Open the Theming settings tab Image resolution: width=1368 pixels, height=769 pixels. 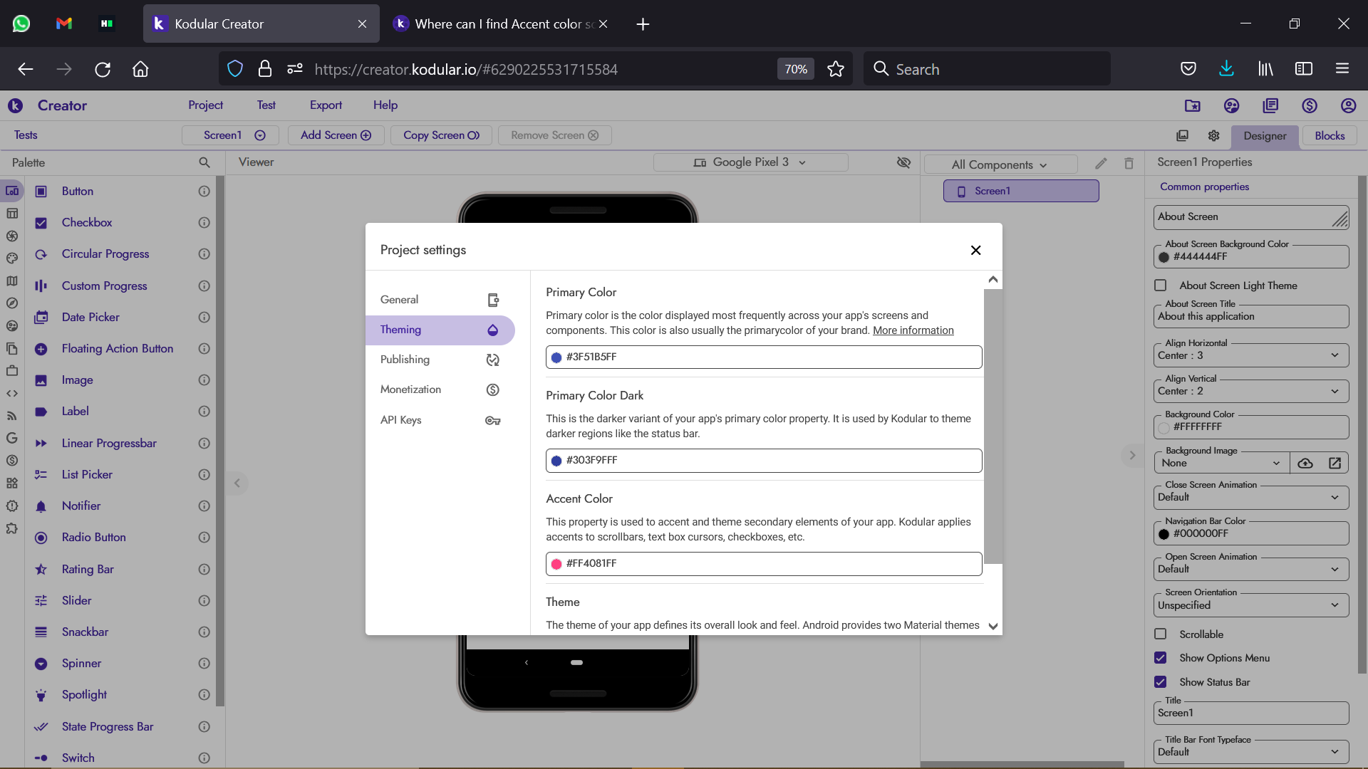[x=440, y=330]
